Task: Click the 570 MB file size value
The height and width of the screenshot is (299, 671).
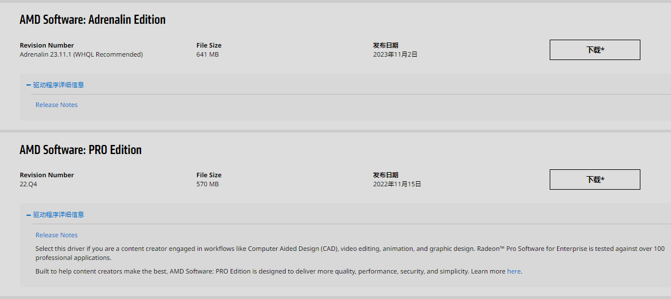Action: 207,184
